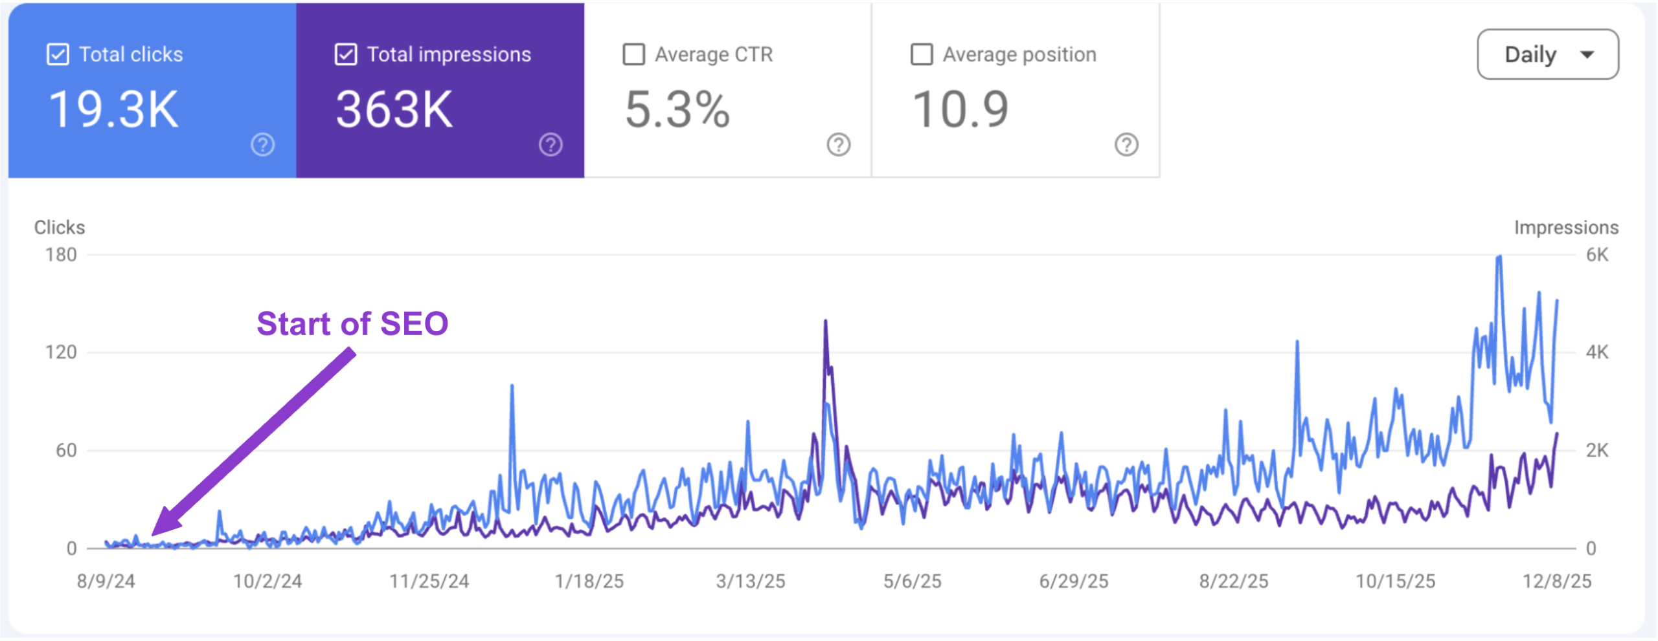Screen dimensions: 1658x641
Task: Click the Impressions axis title
Action: point(1565,228)
